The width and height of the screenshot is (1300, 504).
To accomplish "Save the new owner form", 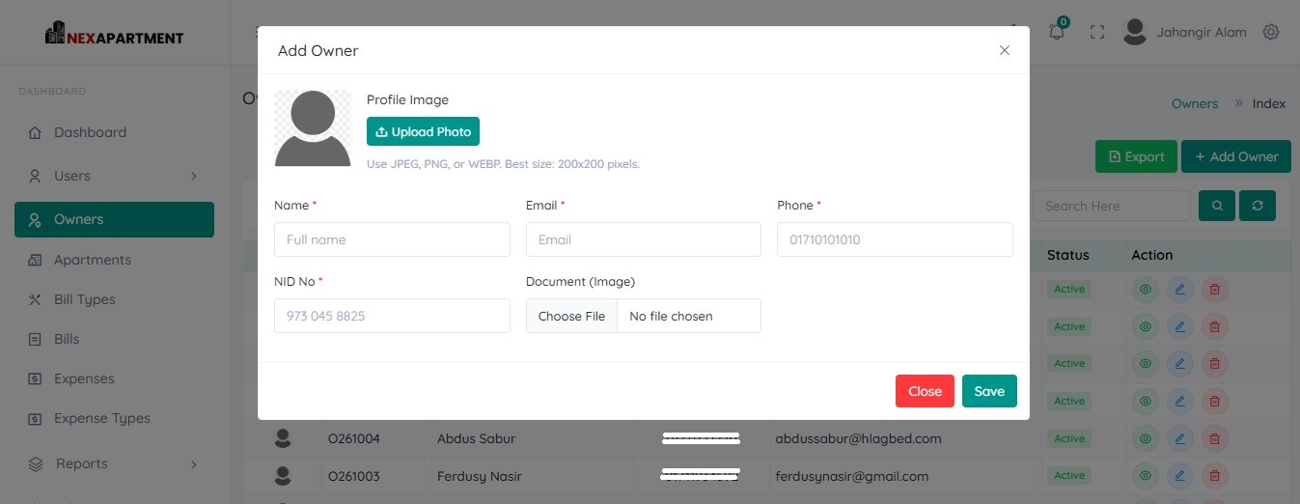I will [x=989, y=391].
